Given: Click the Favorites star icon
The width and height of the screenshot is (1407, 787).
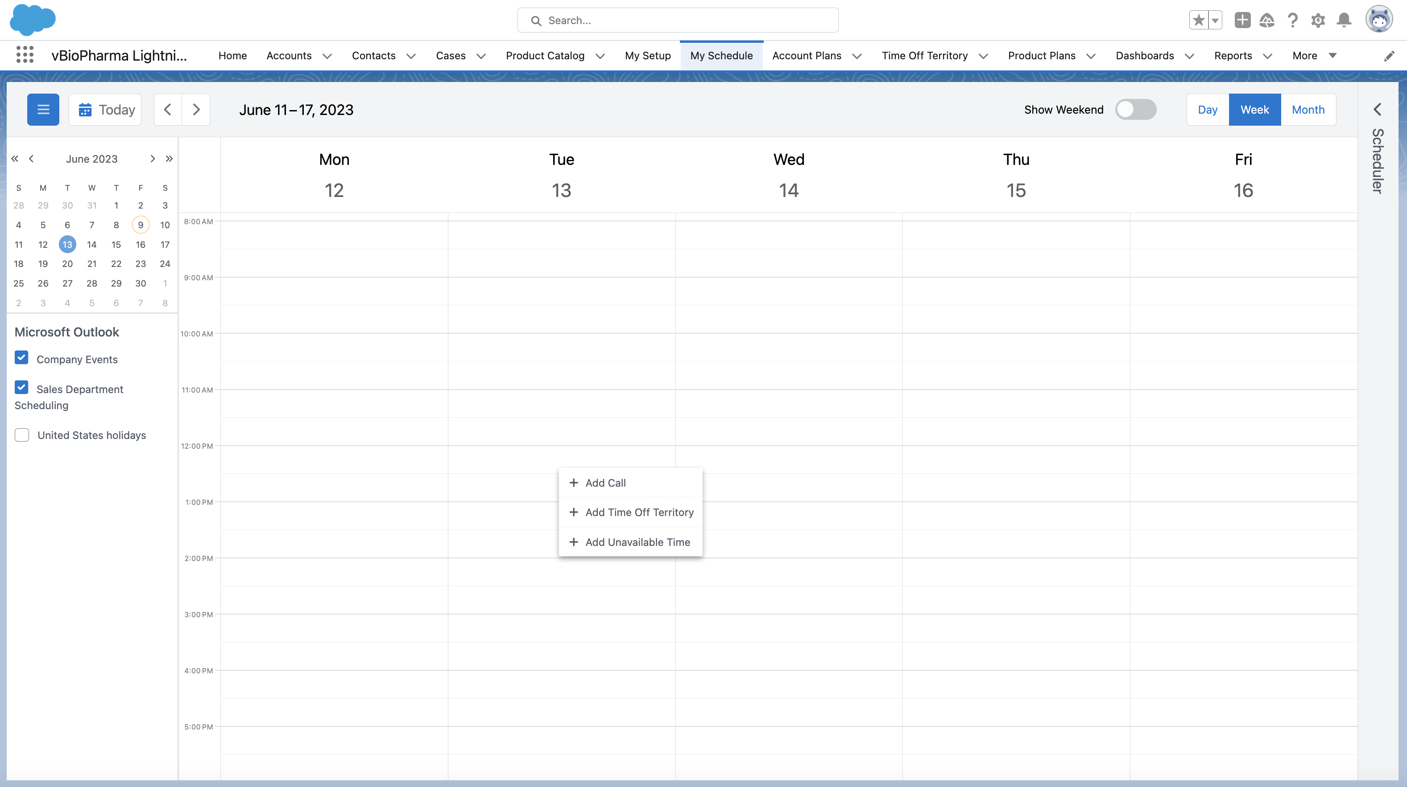Looking at the screenshot, I should (1198, 20).
